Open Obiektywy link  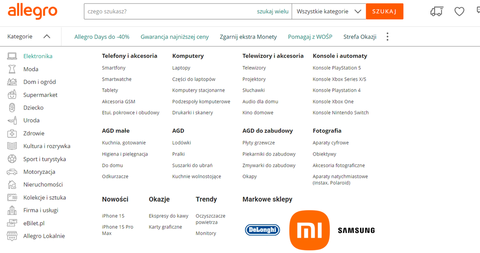(324, 154)
